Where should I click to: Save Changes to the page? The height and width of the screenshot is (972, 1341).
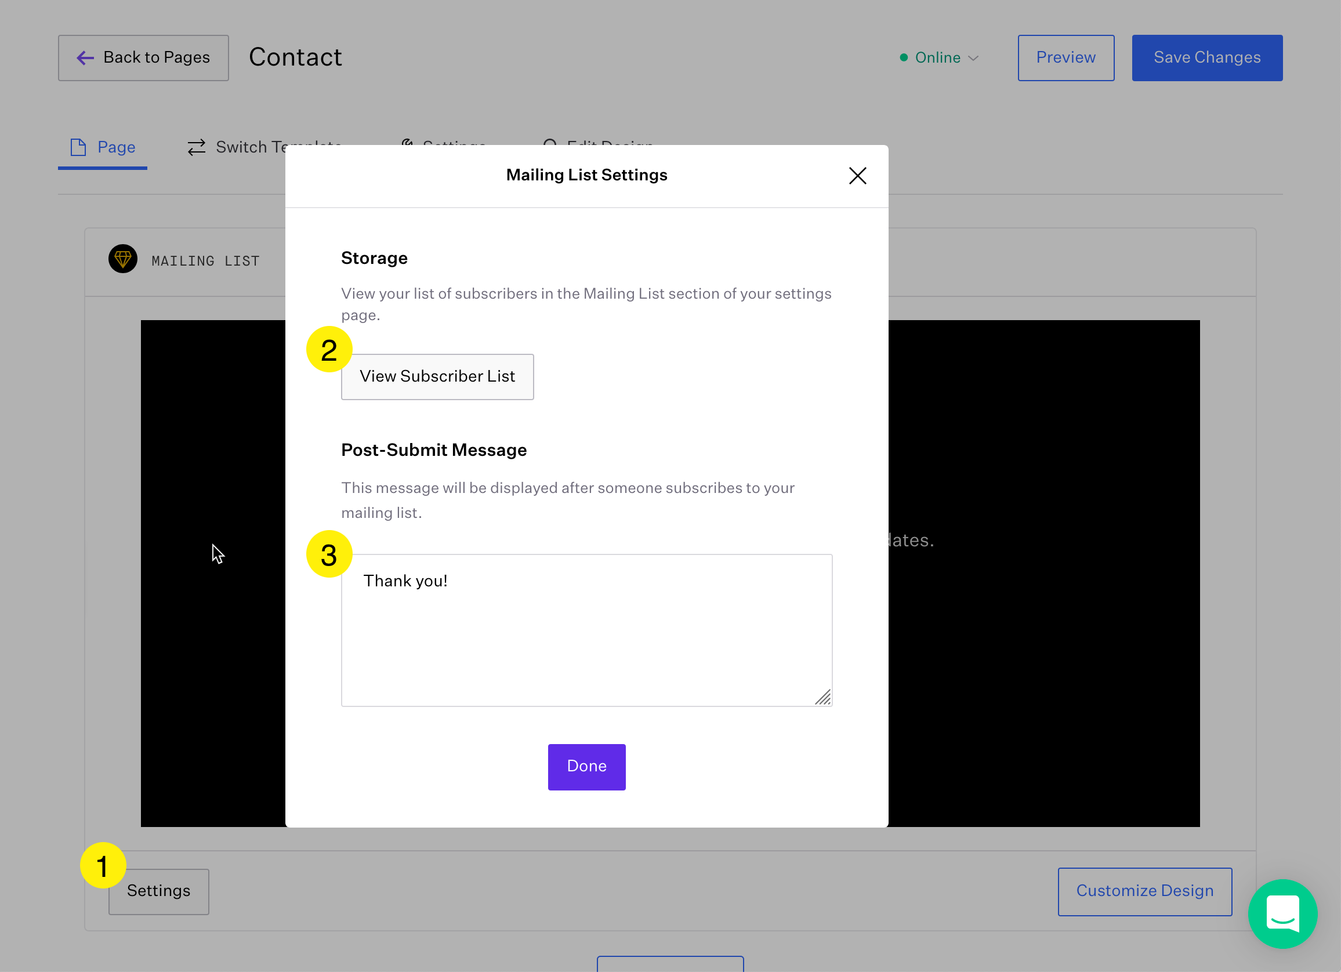1207,58
